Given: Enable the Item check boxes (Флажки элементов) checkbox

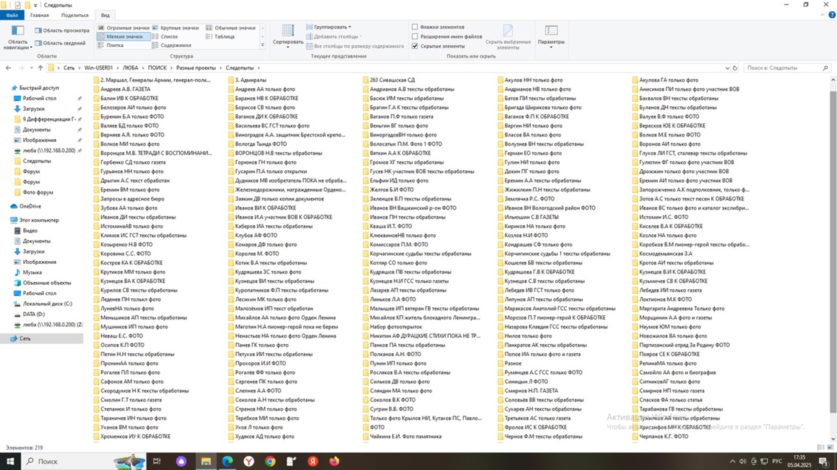Looking at the screenshot, I should 415,27.
